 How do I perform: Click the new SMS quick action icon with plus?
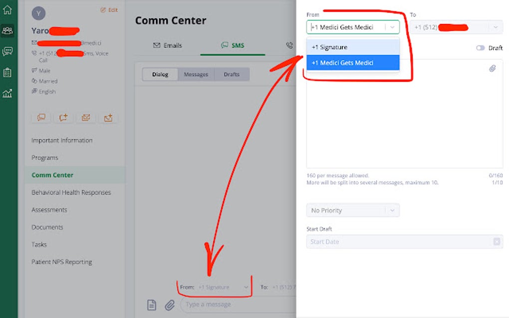point(63,118)
